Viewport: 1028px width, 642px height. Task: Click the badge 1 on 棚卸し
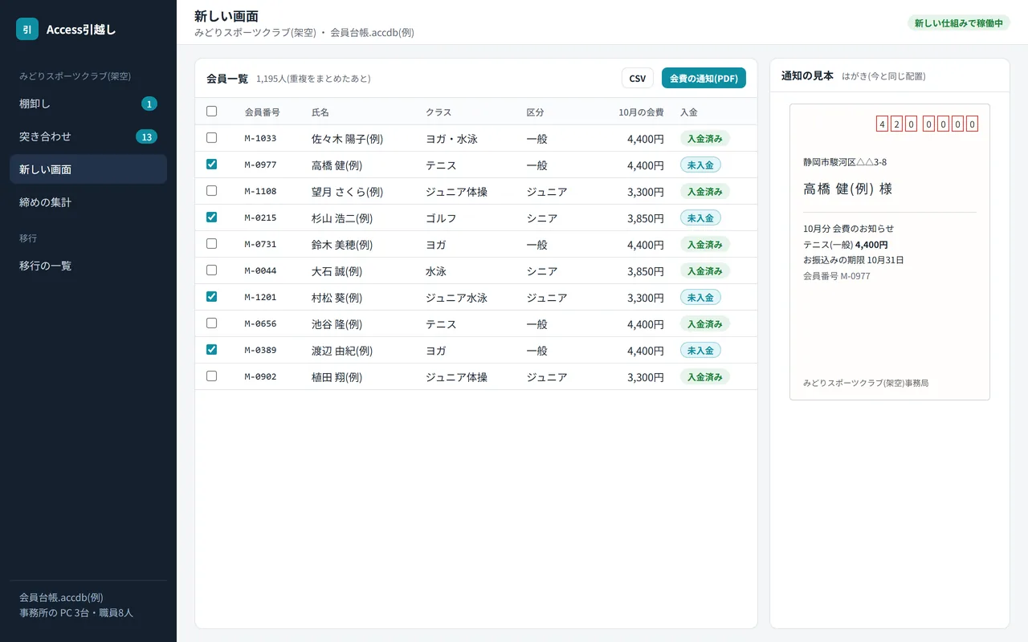pos(149,104)
